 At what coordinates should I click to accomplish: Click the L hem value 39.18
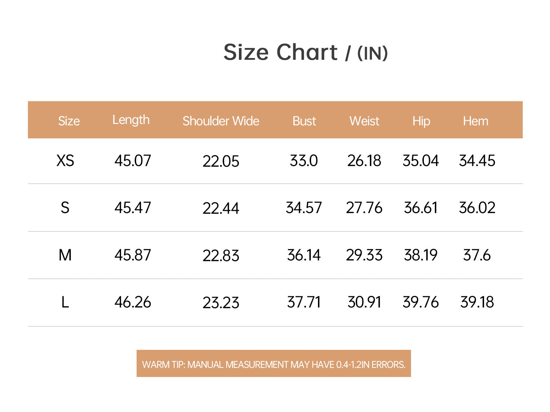(x=477, y=302)
